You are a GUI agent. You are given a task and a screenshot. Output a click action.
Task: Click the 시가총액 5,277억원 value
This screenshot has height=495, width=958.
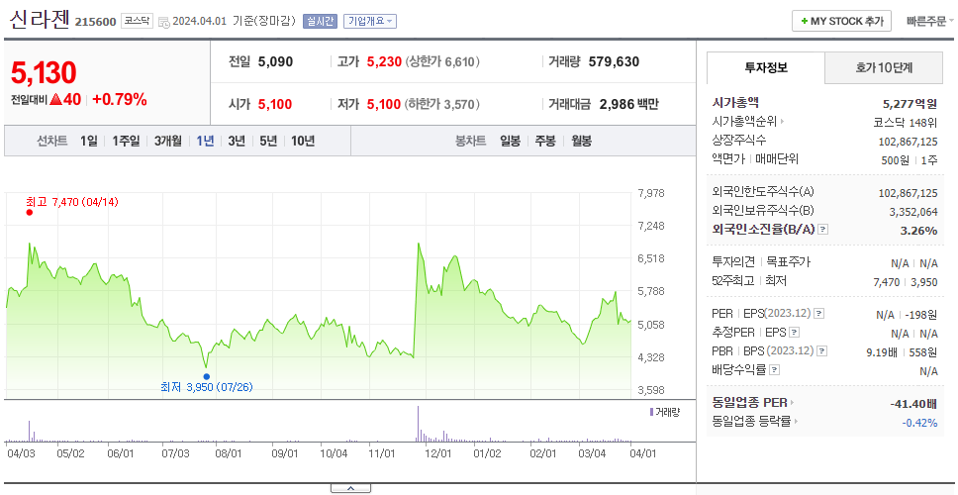910,103
